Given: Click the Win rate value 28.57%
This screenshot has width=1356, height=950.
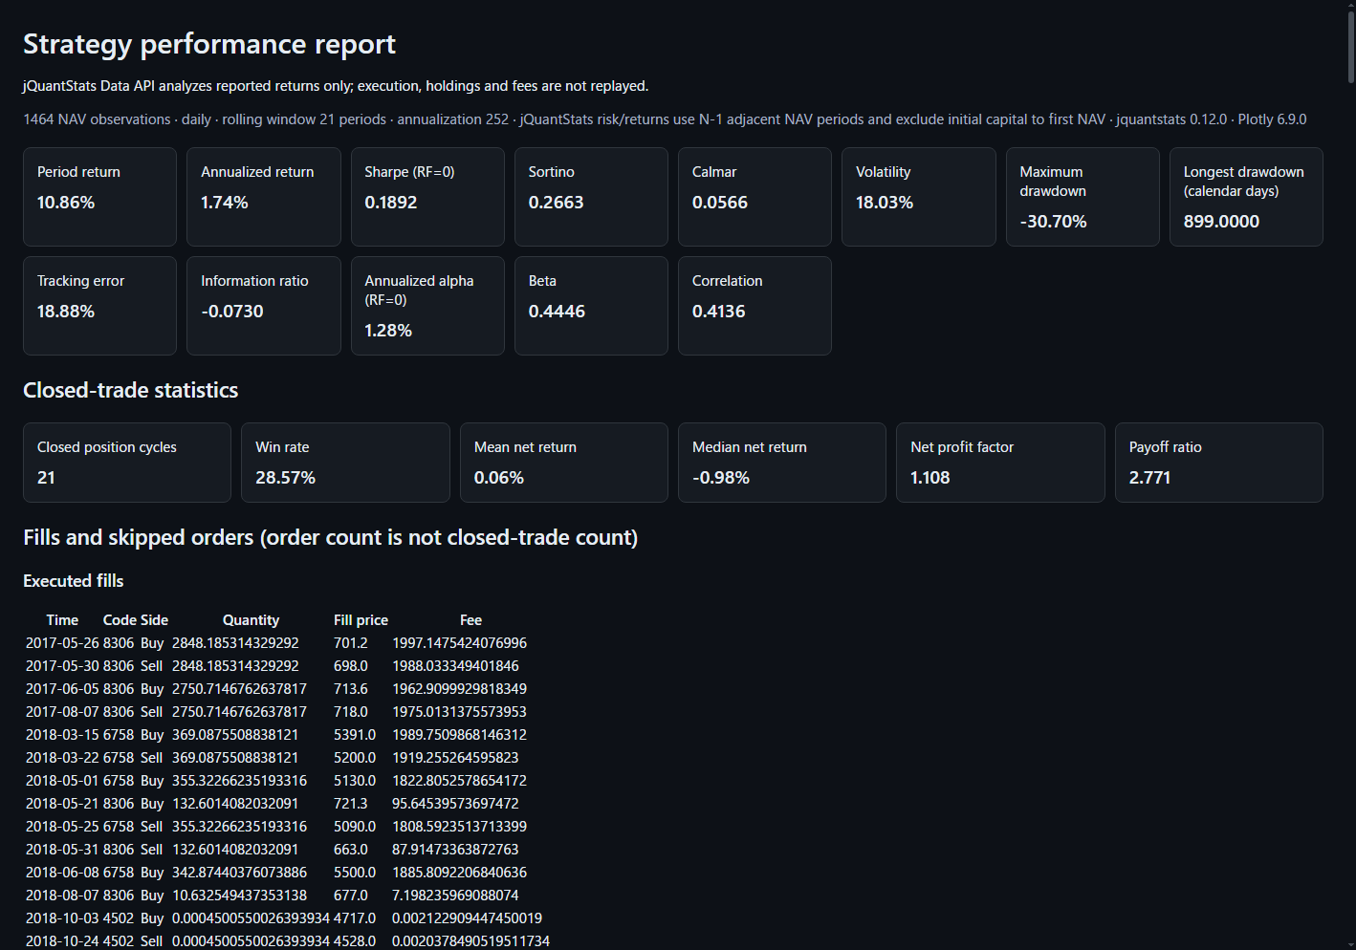Looking at the screenshot, I should 285,478.
